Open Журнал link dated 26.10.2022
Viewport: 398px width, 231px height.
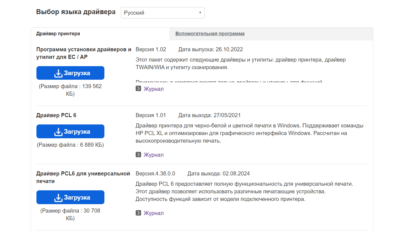154,89
